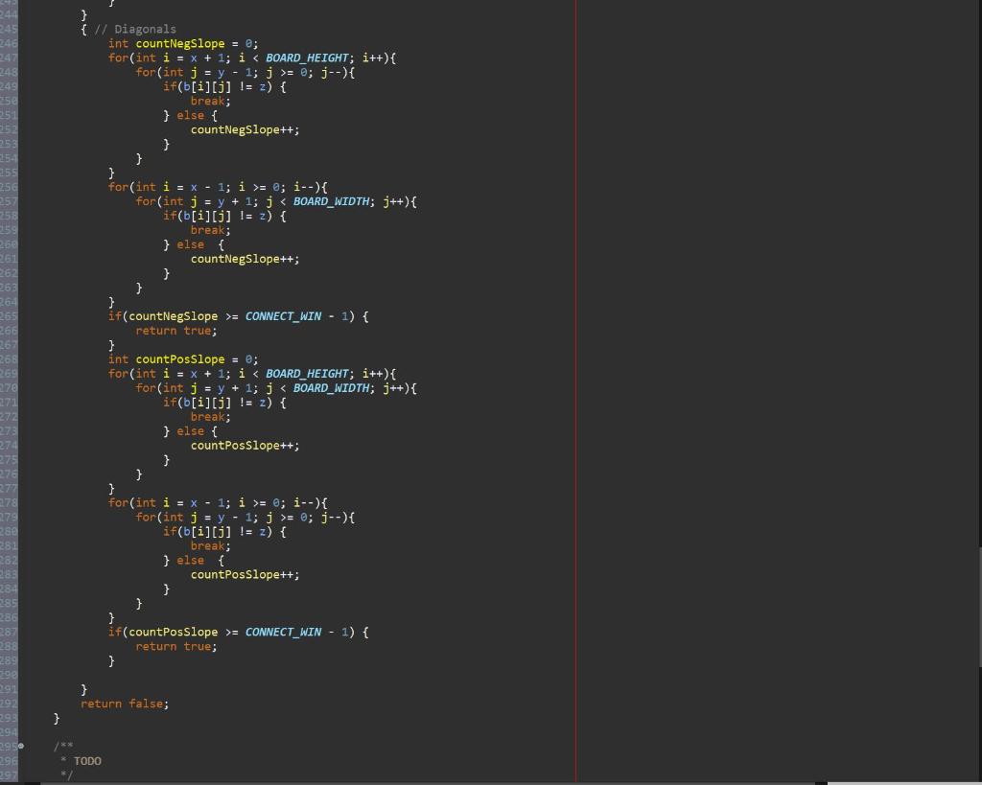The height and width of the screenshot is (785, 982).
Task: Click BOARD_WIDTH constant on line 270
Action: click(x=331, y=388)
